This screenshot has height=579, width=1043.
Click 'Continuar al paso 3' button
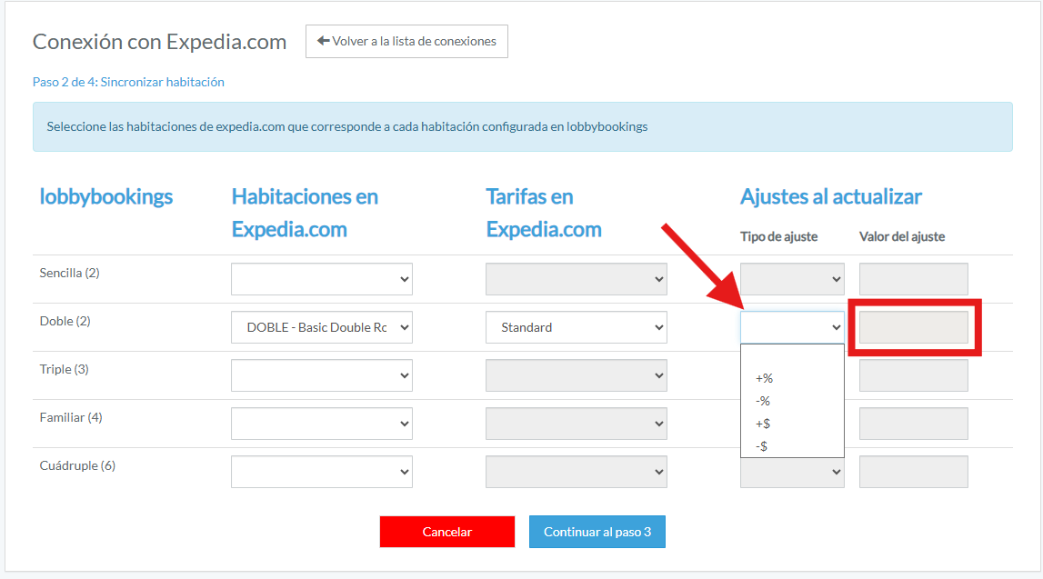tap(597, 532)
